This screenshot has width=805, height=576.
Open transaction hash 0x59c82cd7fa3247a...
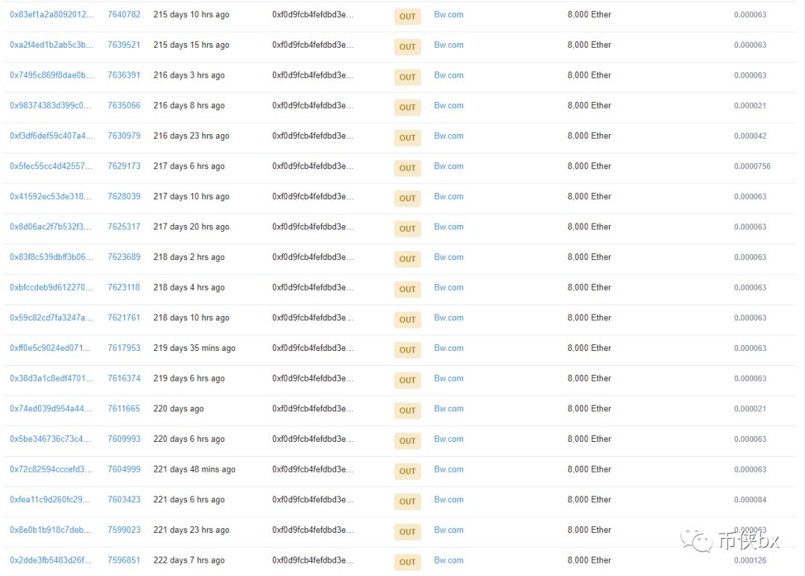(51, 317)
